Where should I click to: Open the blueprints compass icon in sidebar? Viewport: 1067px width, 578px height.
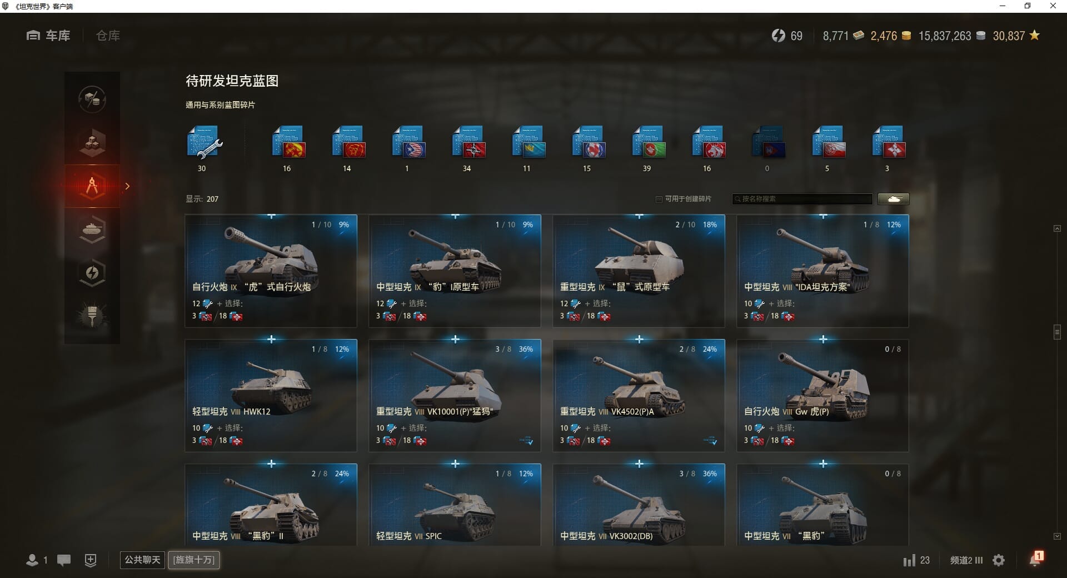pos(92,186)
